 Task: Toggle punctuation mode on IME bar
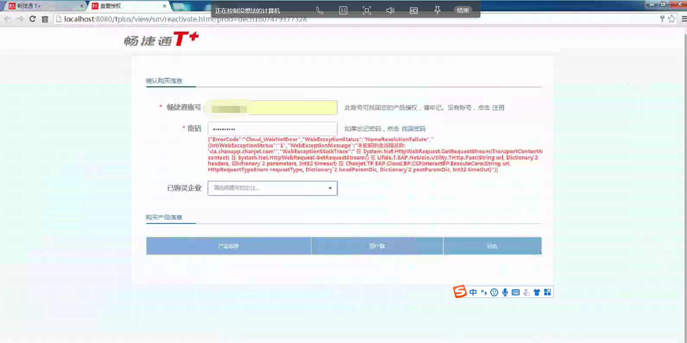(x=484, y=292)
